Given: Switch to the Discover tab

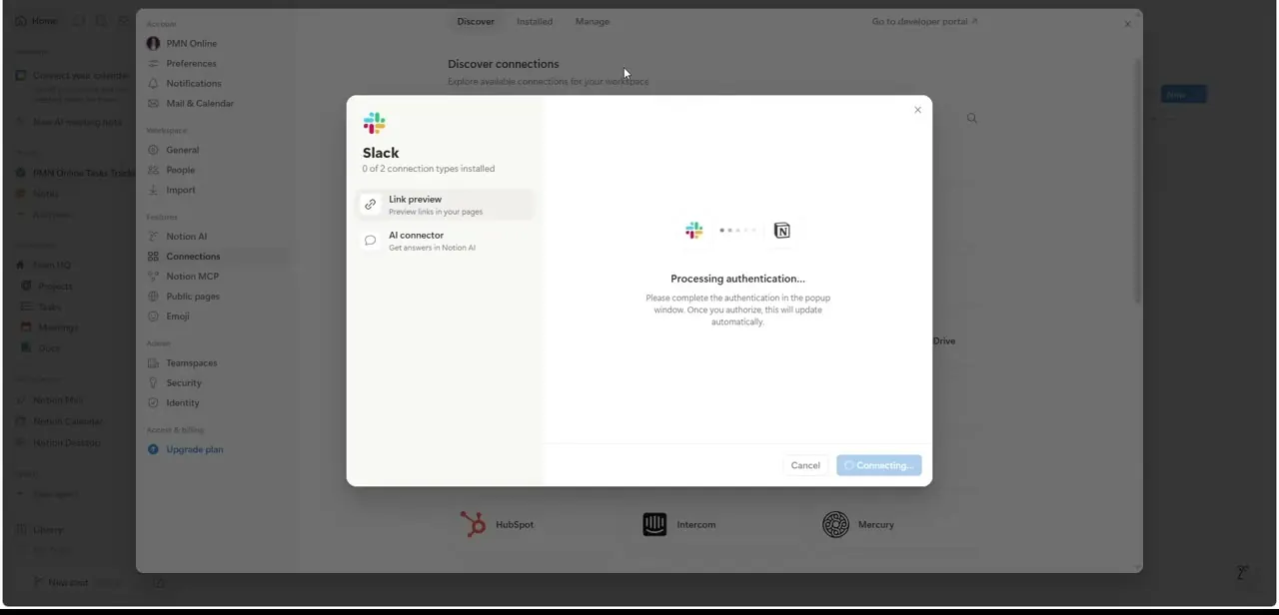Looking at the screenshot, I should point(476,21).
